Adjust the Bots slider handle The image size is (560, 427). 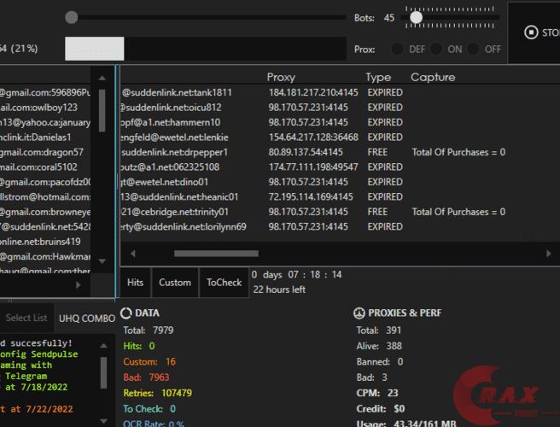click(x=416, y=17)
